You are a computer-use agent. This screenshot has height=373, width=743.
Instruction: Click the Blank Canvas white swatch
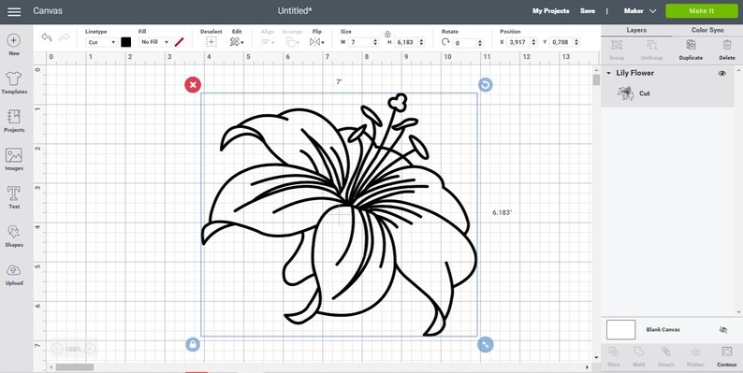(x=620, y=330)
